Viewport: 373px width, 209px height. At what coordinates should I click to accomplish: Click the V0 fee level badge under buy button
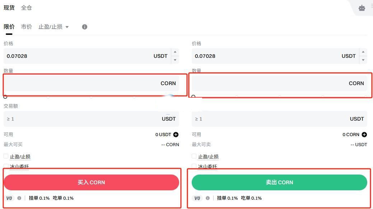(x=9, y=198)
